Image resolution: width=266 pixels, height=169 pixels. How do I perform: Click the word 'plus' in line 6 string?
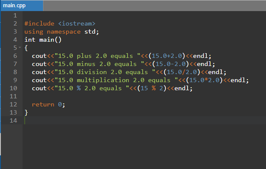(x=84, y=56)
